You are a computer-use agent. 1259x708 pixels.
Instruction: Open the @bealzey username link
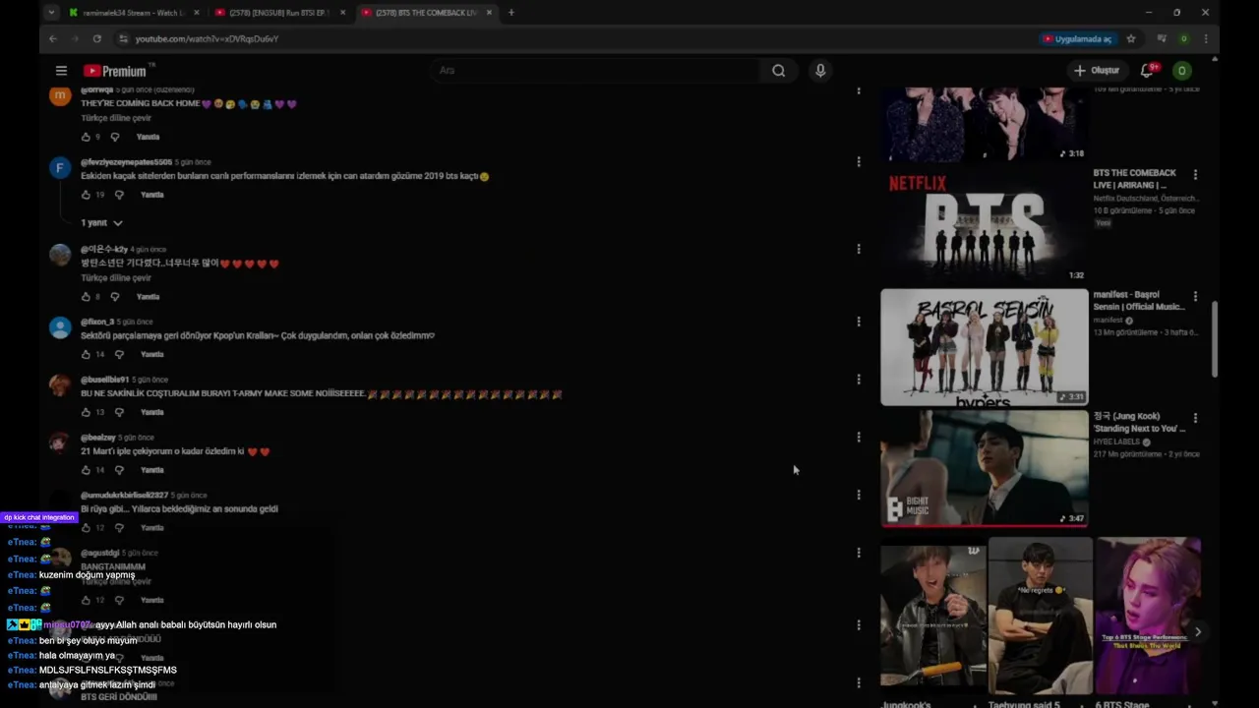tap(98, 438)
